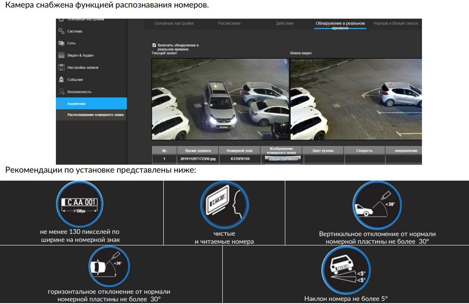Click the horizontal deviation 30° icon
Image resolution: width=469 pixels, height=304 pixels.
[x=109, y=266]
